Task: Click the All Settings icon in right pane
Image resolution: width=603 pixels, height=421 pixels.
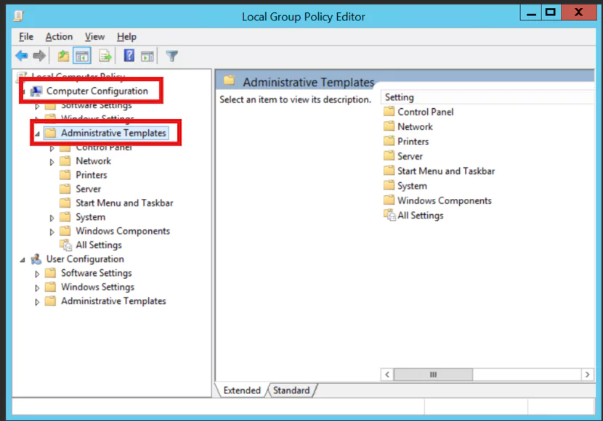Action: point(389,215)
